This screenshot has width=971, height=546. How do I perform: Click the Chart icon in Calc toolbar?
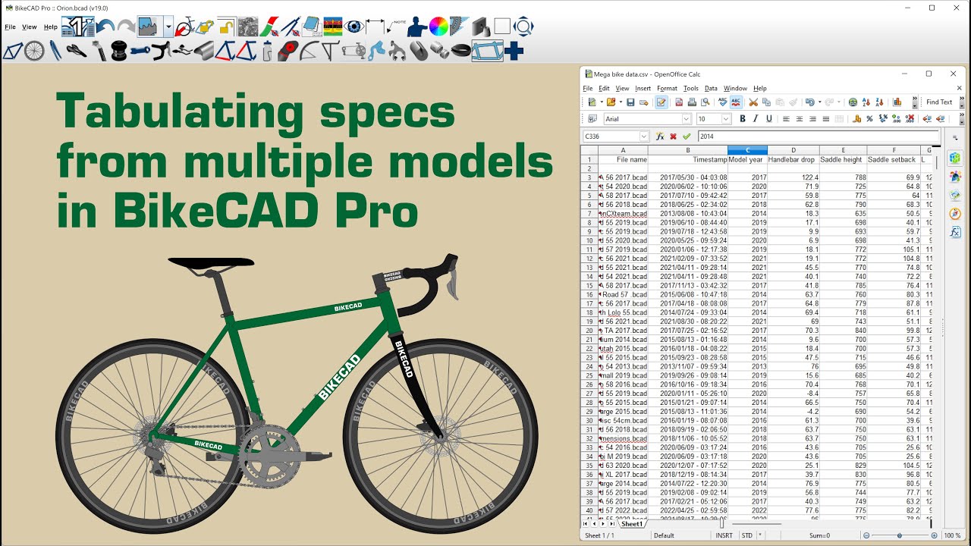(x=897, y=102)
